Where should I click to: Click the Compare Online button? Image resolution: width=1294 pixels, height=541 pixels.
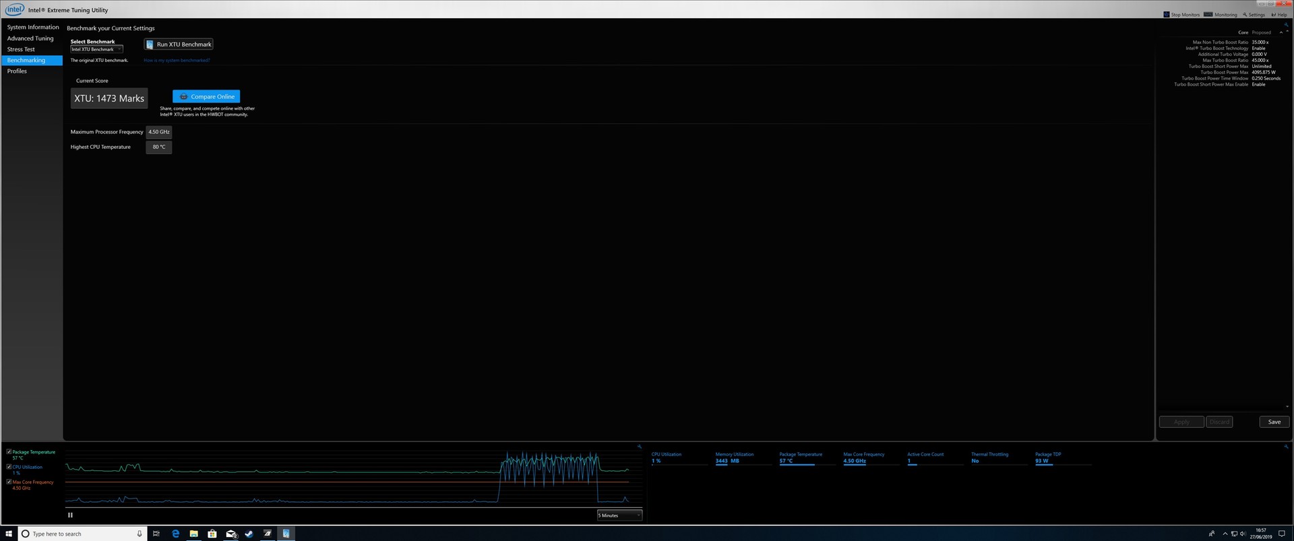(x=206, y=96)
